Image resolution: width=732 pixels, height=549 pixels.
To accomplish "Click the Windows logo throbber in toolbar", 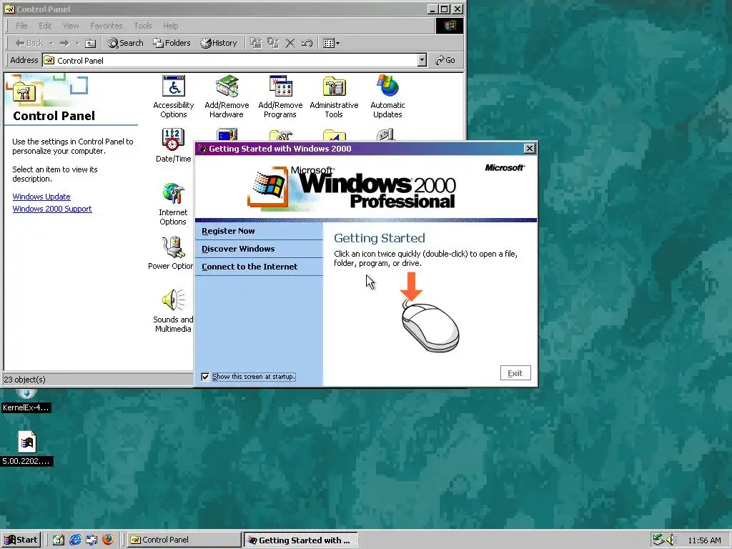I will coord(450,26).
